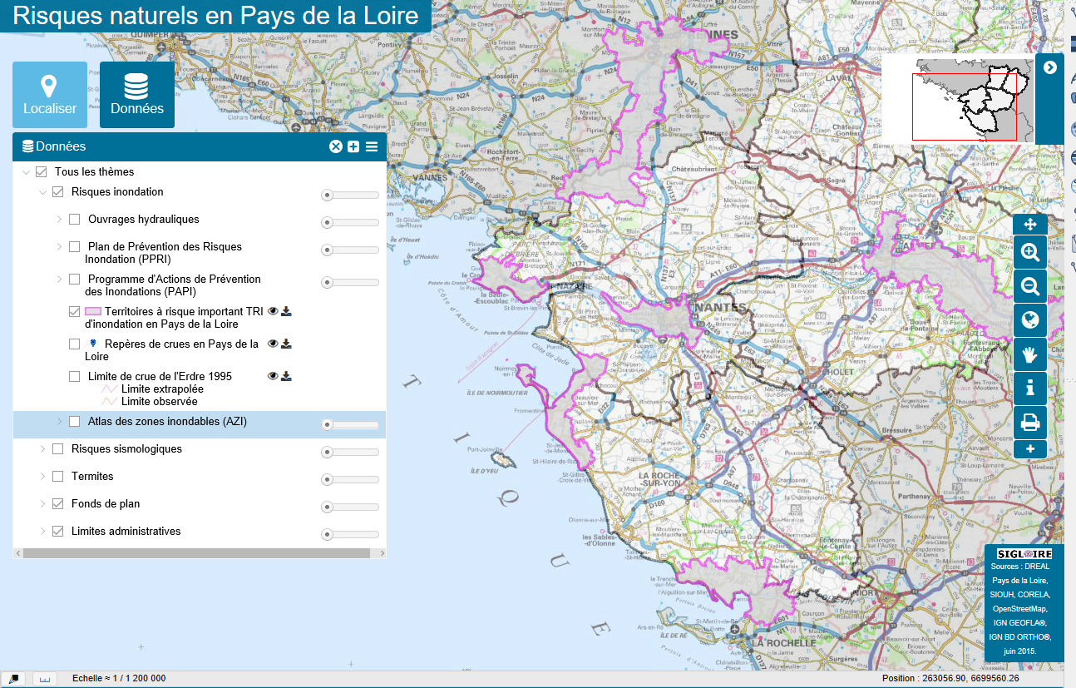Expand the Fonds de plan theme

pyautogui.click(x=42, y=504)
